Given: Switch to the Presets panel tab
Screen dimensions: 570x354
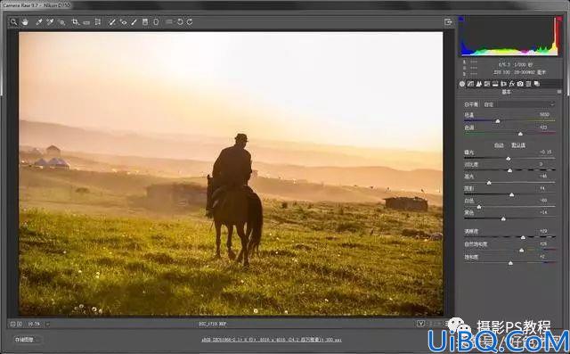Looking at the screenshot, I should click(528, 84).
